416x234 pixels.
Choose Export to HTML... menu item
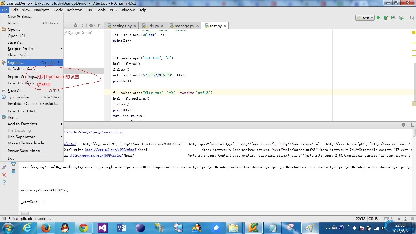coord(32,111)
